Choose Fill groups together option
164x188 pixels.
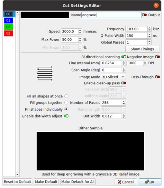click(66, 103)
